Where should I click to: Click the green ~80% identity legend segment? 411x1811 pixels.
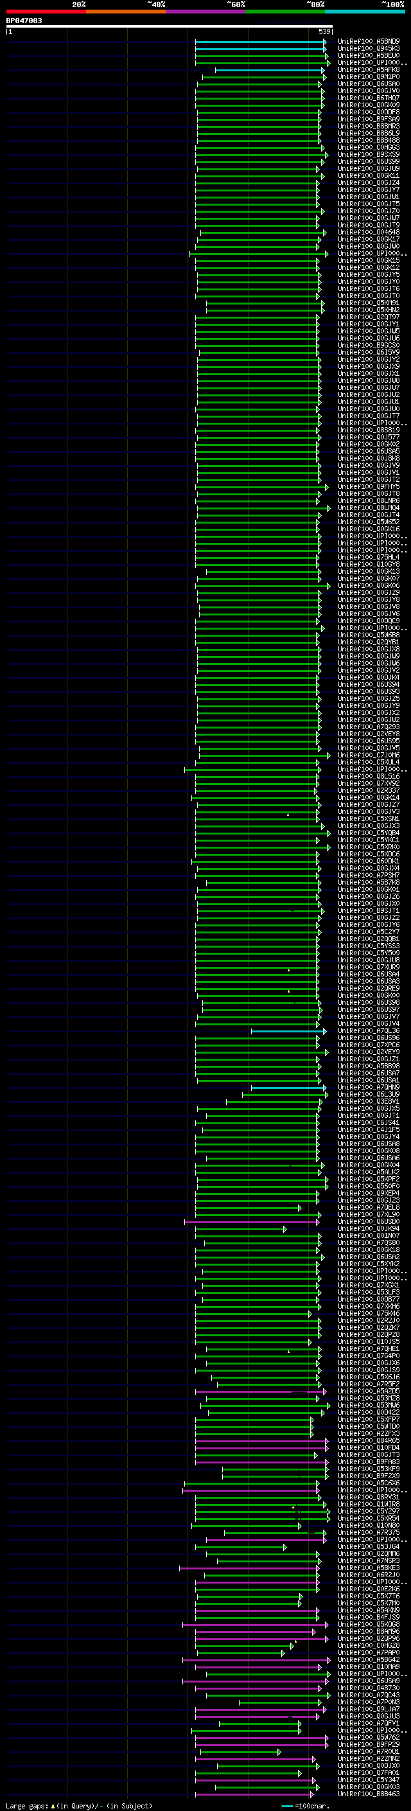tap(285, 12)
